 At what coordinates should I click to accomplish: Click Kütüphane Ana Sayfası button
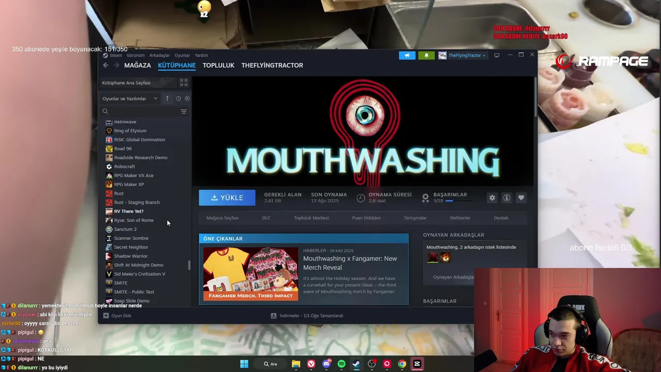pos(137,83)
